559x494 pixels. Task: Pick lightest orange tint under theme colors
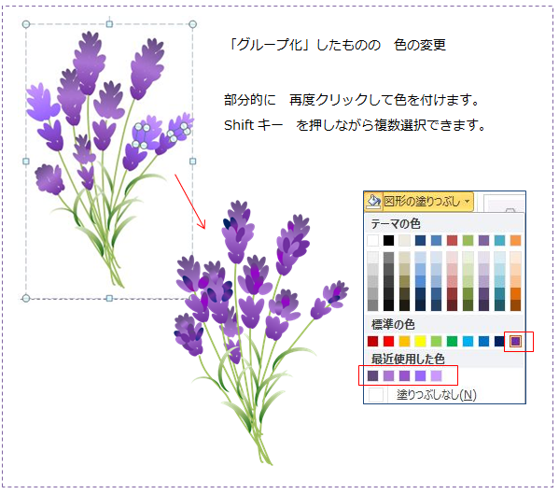(515, 258)
